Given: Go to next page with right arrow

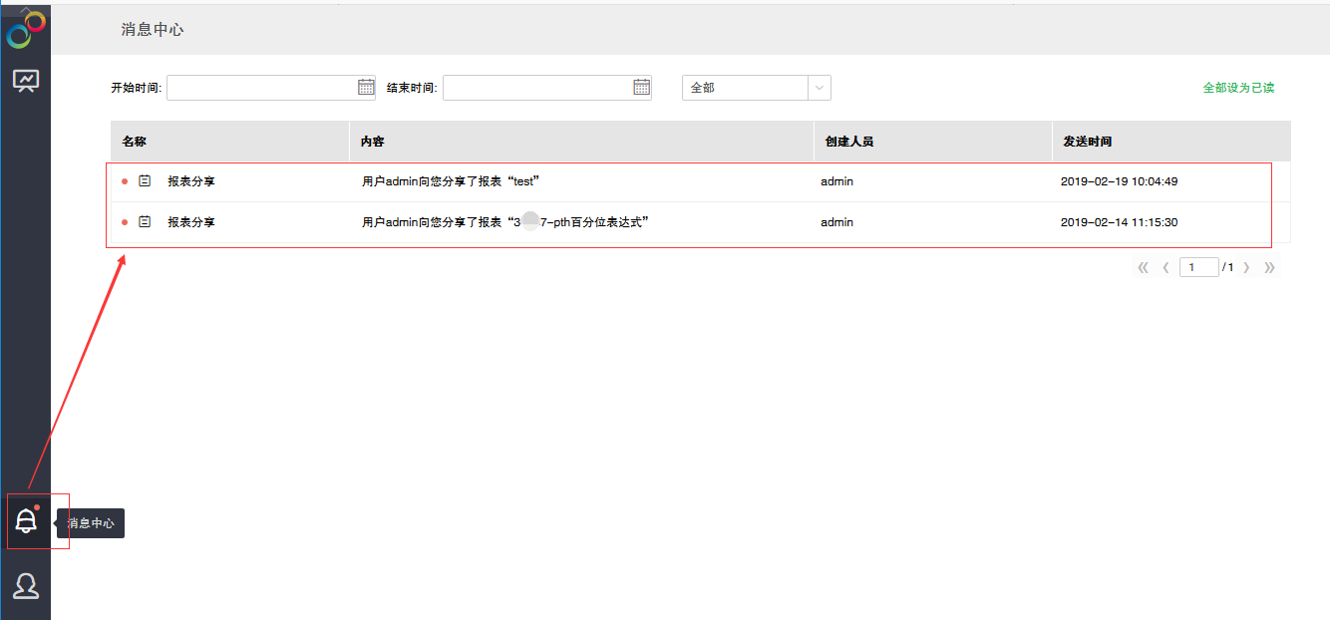Looking at the screenshot, I should pos(1246,266).
